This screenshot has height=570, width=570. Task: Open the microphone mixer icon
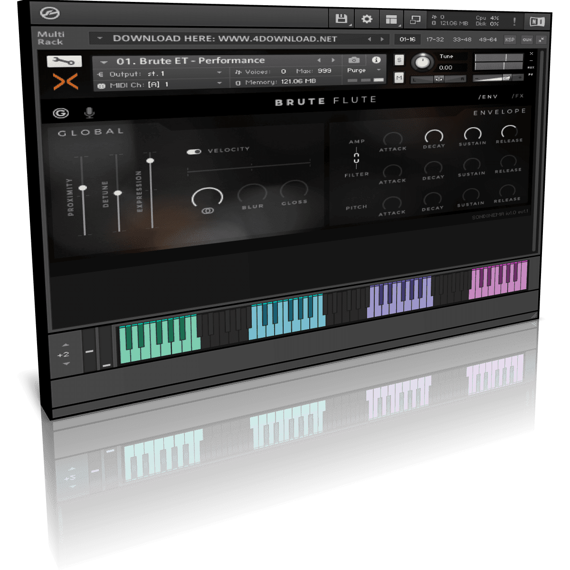[x=89, y=113]
